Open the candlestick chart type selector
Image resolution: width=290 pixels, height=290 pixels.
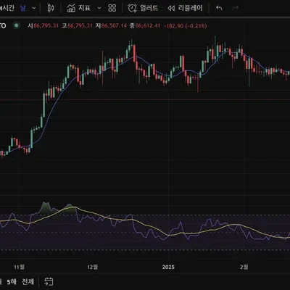point(51,8)
